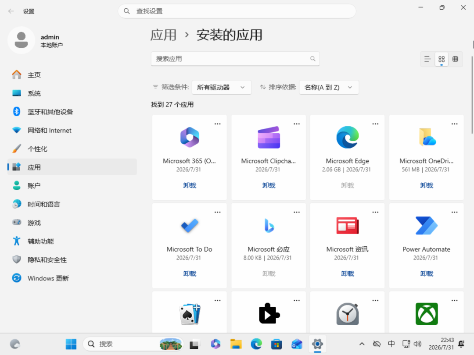The image size is (474, 355).
Task: Open File Explorer from taskbar
Action: [x=236, y=344]
